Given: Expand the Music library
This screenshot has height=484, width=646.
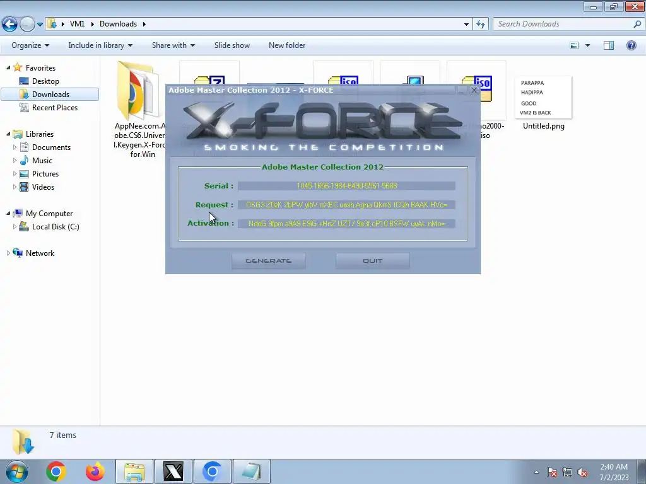Looking at the screenshot, I should (x=15, y=160).
